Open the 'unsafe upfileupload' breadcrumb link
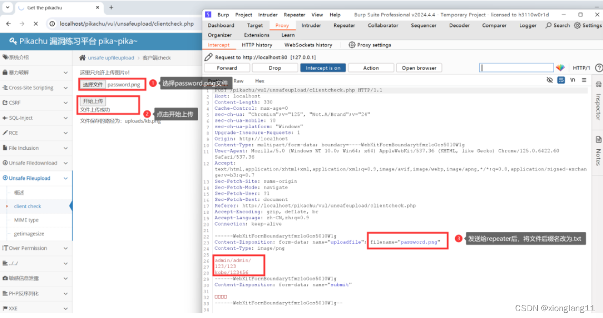The image size is (603, 318). click(111, 57)
